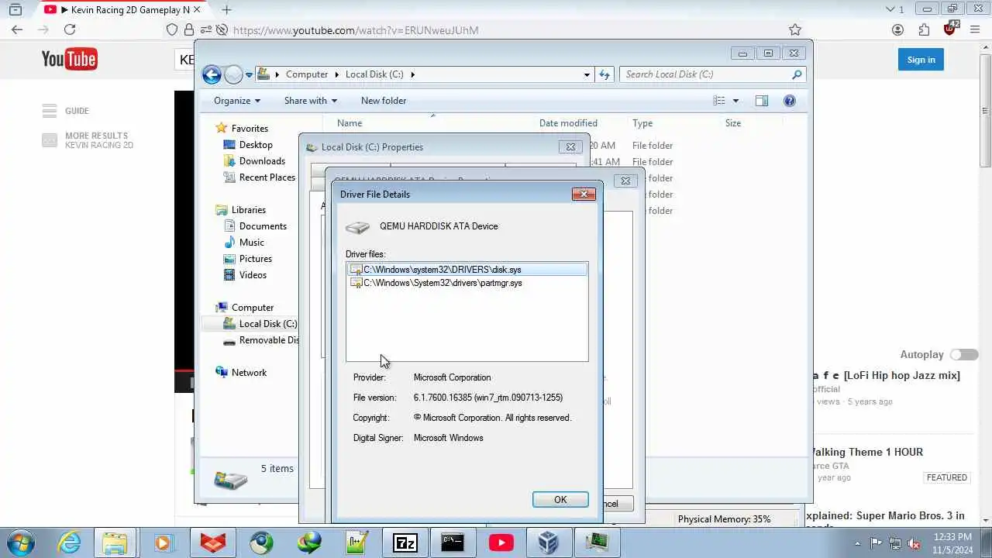Open Firefox list all tabs chevron
Viewport: 992px width, 558px height.
(890, 9)
